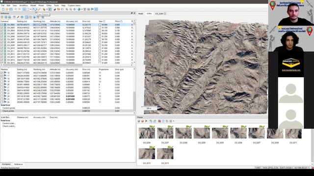314x176 pixels.
Task: Select the Ruler measurement tool
Action: [x=39, y=9]
